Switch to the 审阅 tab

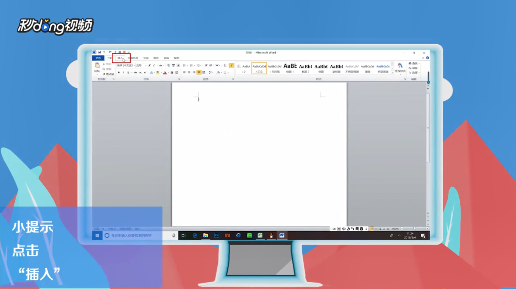click(166, 58)
